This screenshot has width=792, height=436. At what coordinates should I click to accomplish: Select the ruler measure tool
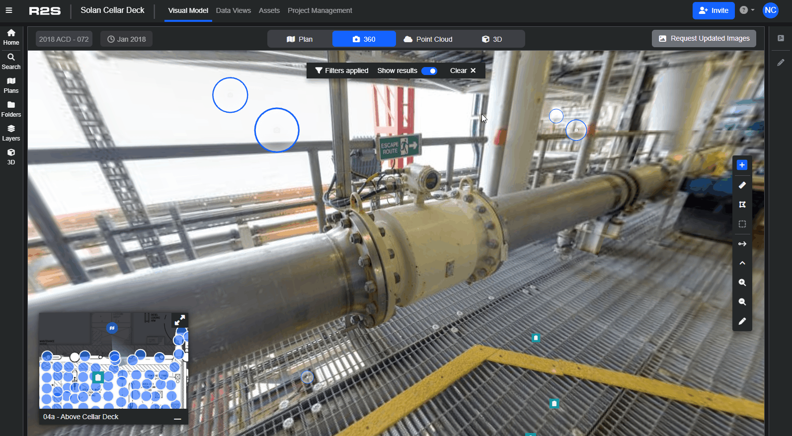click(x=742, y=185)
